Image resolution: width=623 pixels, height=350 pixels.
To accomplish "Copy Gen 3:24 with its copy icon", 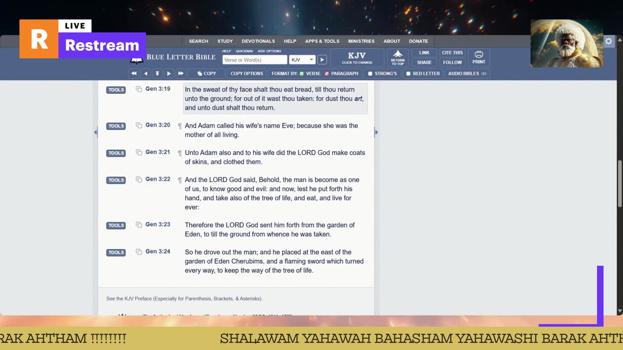I will coord(139,252).
